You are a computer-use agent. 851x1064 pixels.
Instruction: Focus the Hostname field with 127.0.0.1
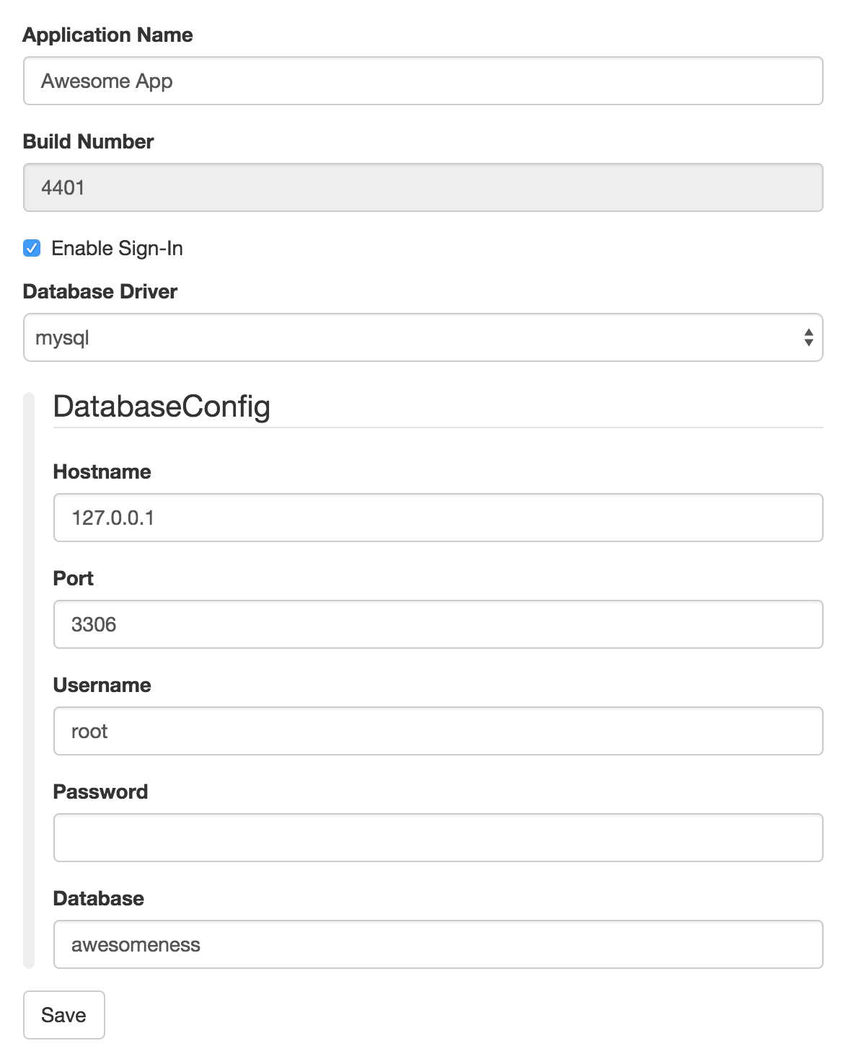pyautogui.click(x=438, y=518)
